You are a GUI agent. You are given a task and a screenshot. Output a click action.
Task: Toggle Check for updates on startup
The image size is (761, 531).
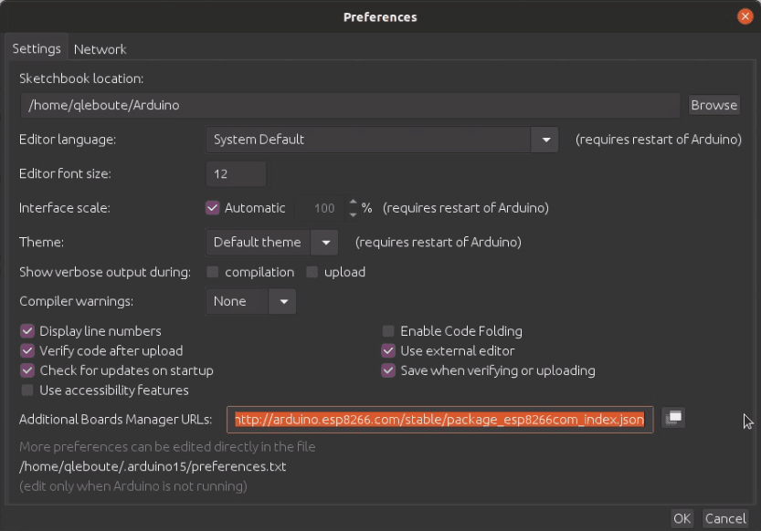(x=27, y=370)
